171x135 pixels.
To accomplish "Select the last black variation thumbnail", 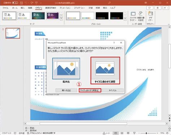I will coord(117,16).
